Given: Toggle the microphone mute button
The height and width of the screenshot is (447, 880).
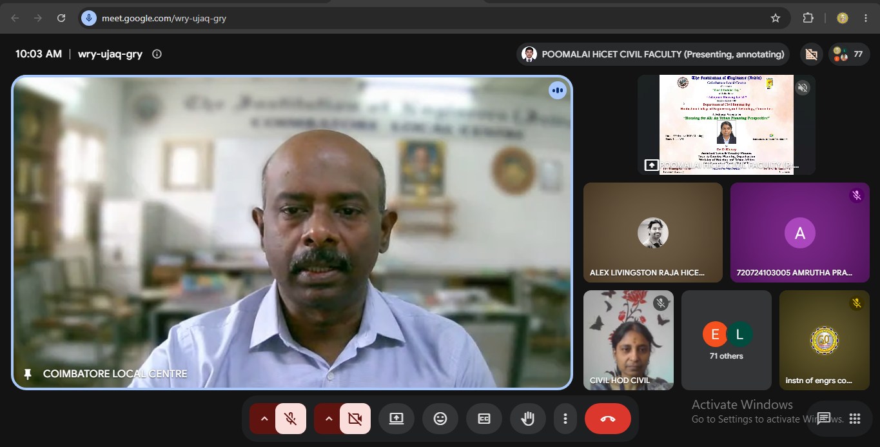Looking at the screenshot, I should tap(291, 419).
